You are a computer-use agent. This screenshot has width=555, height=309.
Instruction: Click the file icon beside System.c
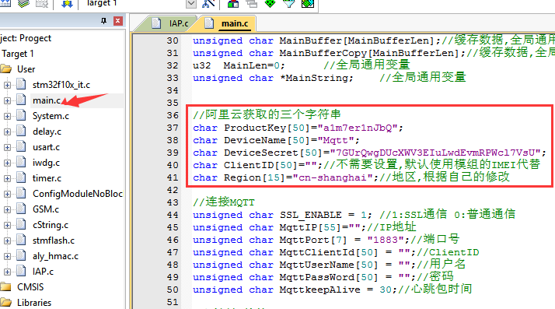pyautogui.click(x=21, y=115)
